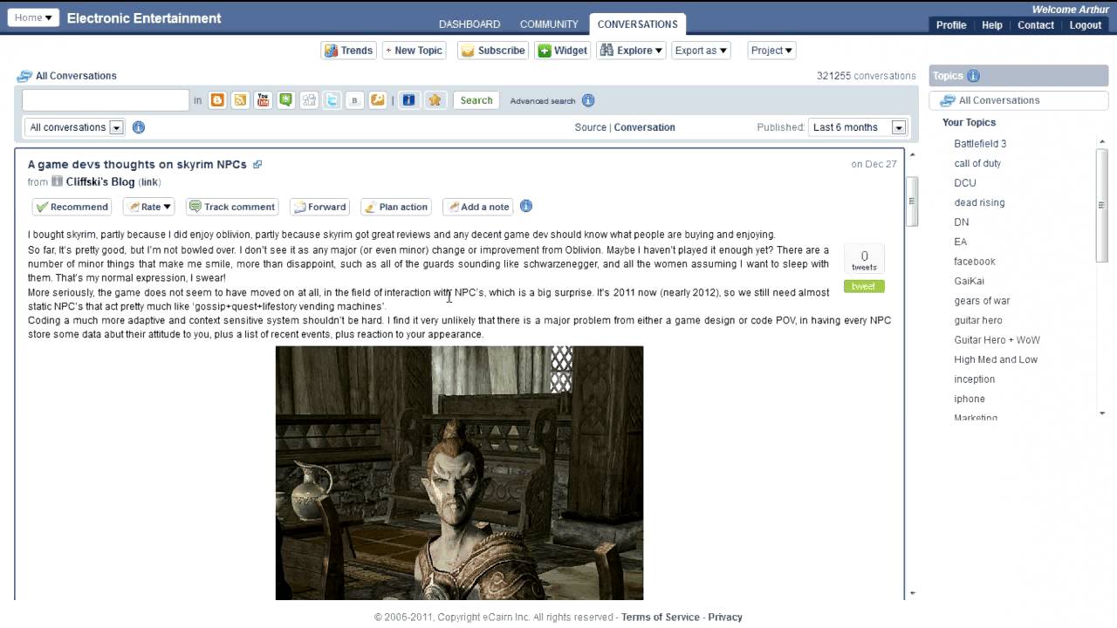Open the All conversations filter dropdown
Screen dimensions: 1117x628
pos(74,127)
